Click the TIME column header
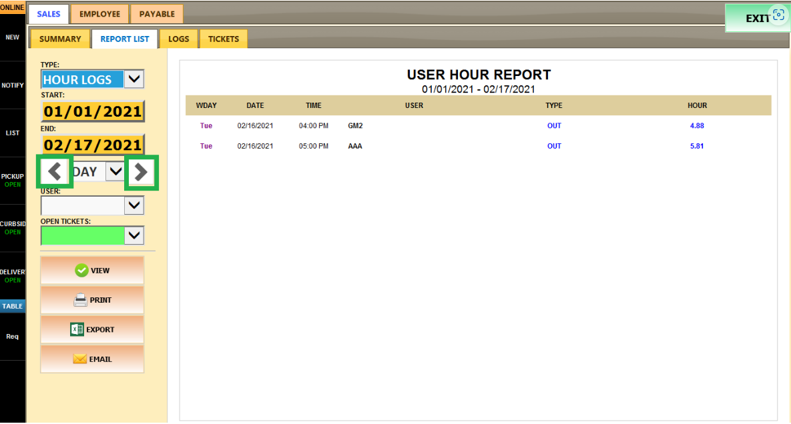The image size is (791, 424). (x=313, y=105)
